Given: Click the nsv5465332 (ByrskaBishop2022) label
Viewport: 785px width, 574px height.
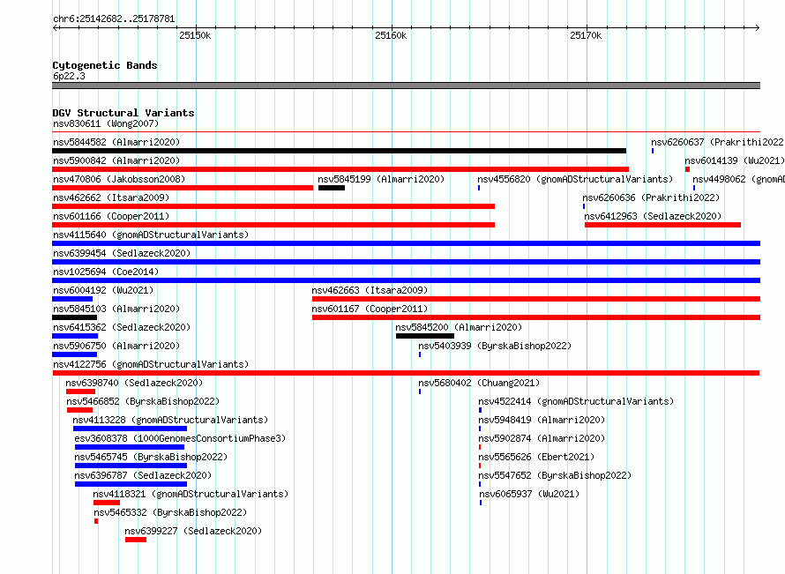Looking at the screenshot, I should 170,512.
